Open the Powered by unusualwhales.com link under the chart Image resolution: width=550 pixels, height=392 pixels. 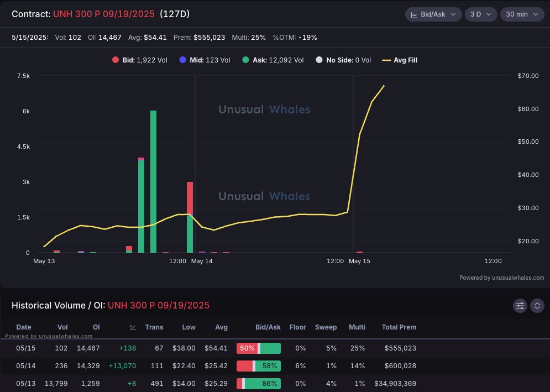[x=501, y=278]
